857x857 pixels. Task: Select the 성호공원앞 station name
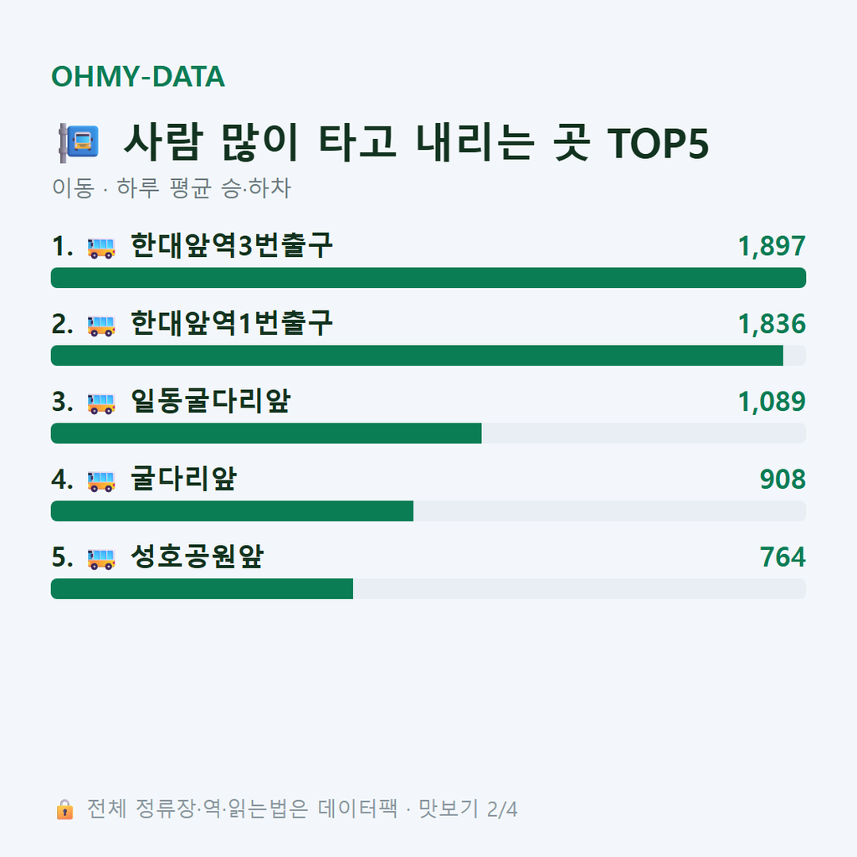tap(198, 557)
